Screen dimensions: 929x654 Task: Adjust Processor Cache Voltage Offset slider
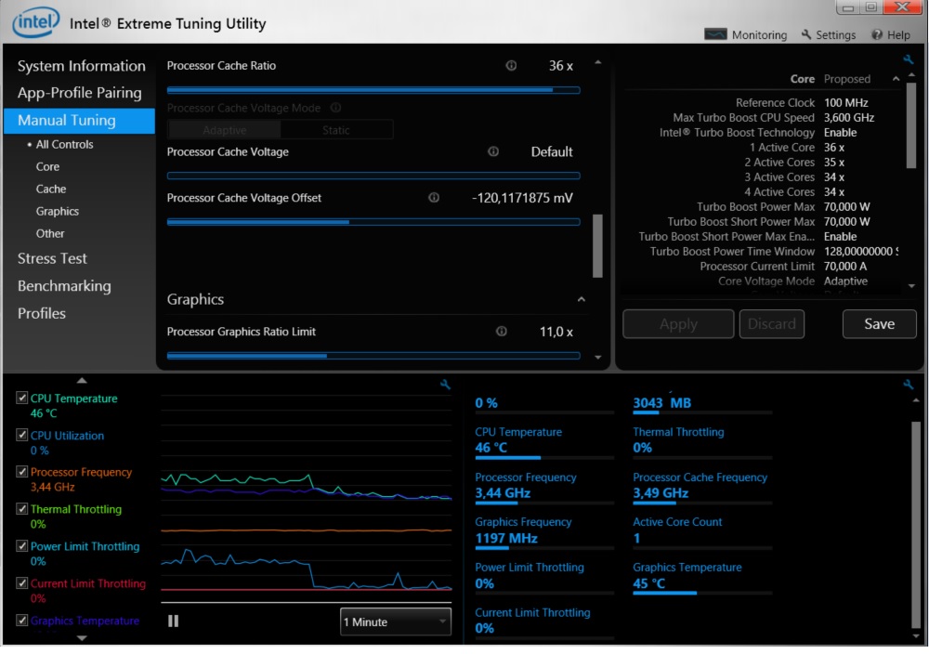click(x=373, y=221)
